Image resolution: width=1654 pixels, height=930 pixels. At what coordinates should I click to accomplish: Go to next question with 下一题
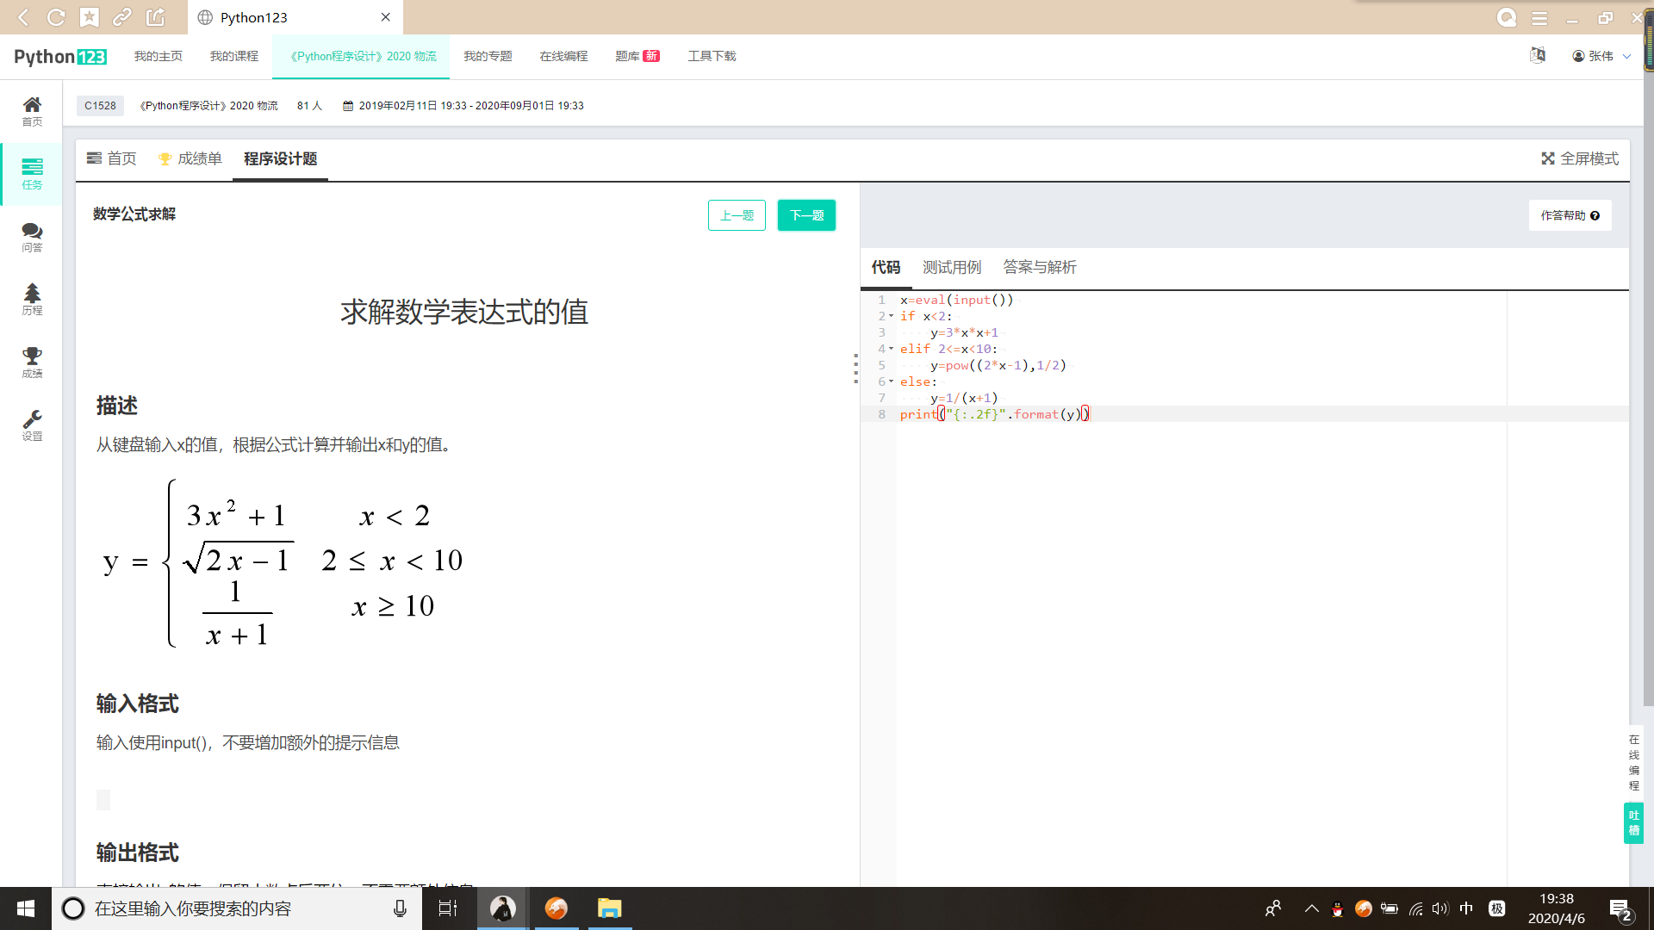tap(805, 215)
